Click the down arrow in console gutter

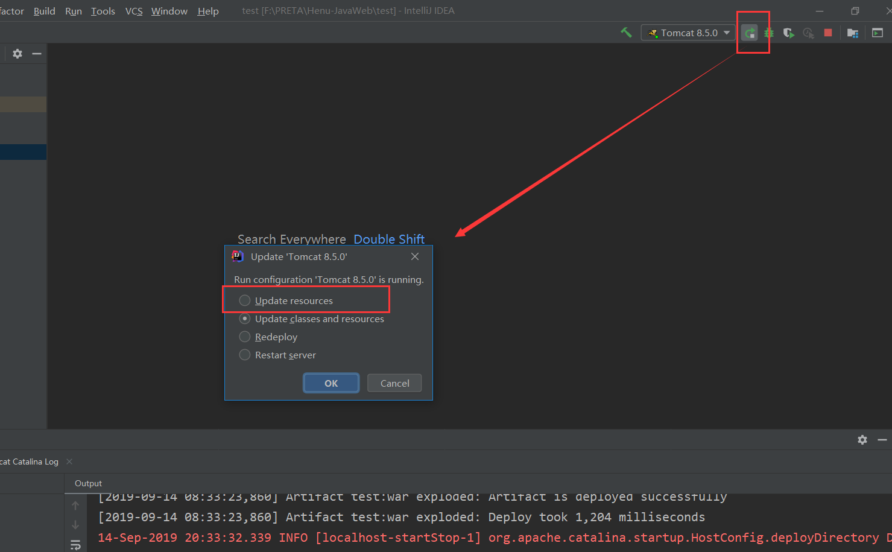75,524
